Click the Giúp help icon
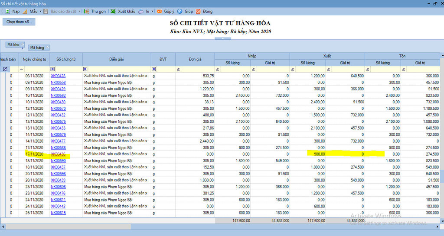The image size is (444, 236). pyautogui.click(x=180, y=11)
